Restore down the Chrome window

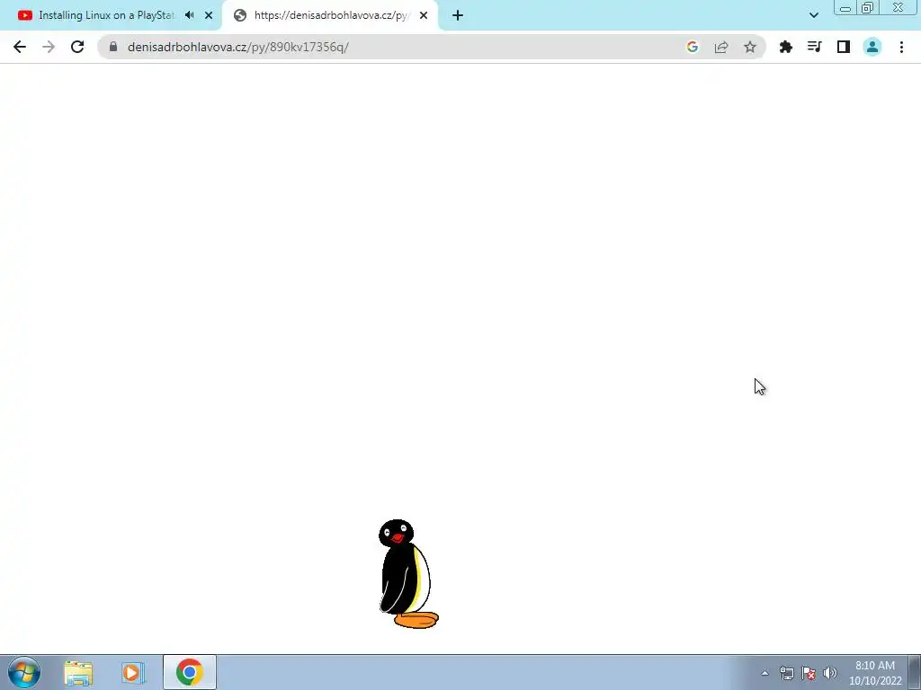868,8
